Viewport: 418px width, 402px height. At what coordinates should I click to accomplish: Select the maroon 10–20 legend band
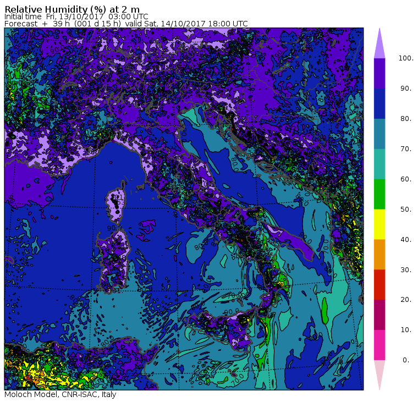380,315
